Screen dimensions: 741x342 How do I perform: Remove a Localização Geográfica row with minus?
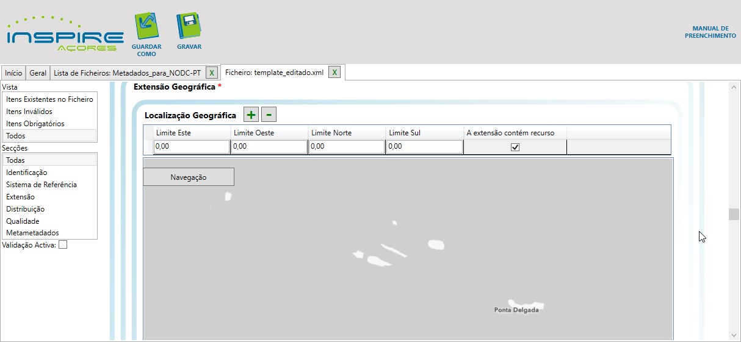269,115
